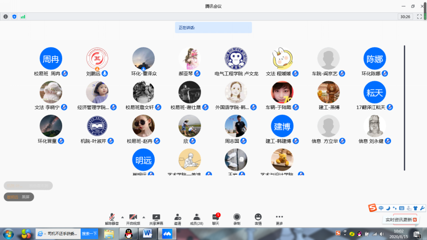The image size is (427, 240).
Task: Start recording with the 录制 icon
Action: coord(237,219)
